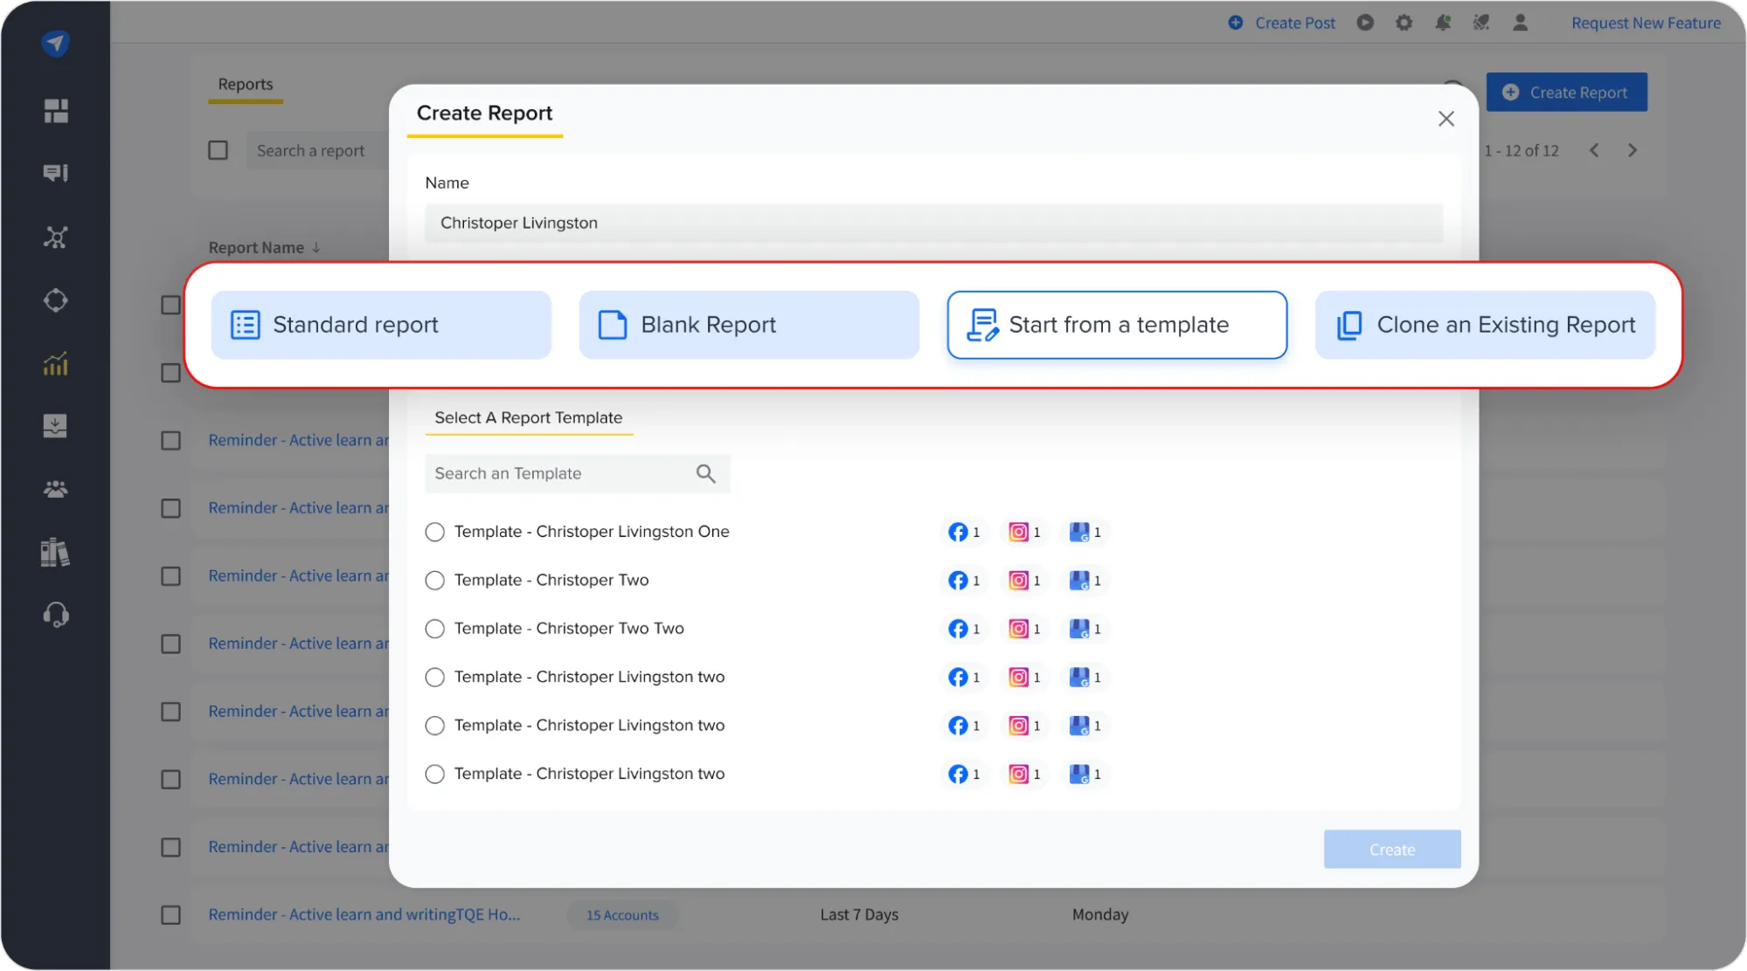Click the paper plane logo in sidebar

(55, 43)
